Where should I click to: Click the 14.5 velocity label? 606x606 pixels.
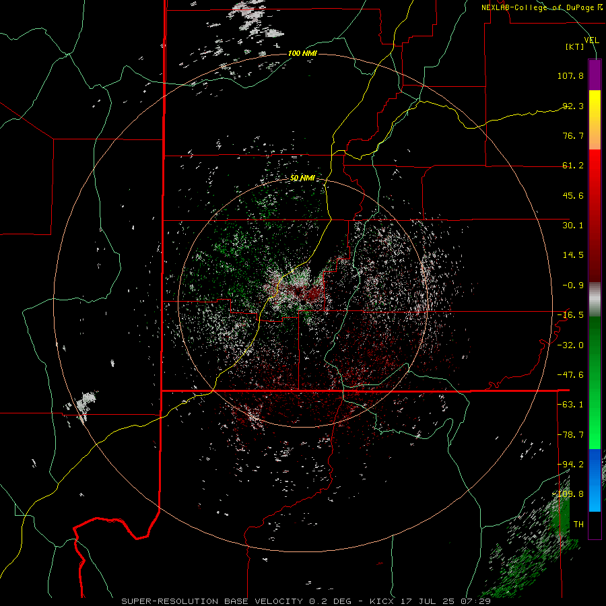pos(573,255)
